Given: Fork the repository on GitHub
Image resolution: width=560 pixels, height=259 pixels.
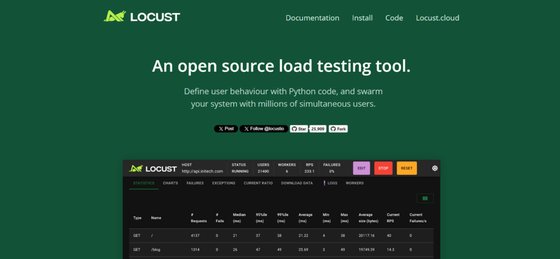Looking at the screenshot, I should (338, 129).
